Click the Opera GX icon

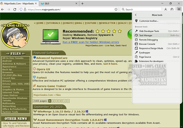click(x=34, y=69)
